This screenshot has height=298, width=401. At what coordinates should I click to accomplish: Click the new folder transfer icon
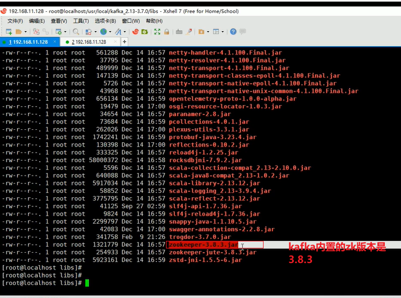(201, 32)
